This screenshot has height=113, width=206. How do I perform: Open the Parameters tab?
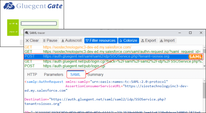54,74
